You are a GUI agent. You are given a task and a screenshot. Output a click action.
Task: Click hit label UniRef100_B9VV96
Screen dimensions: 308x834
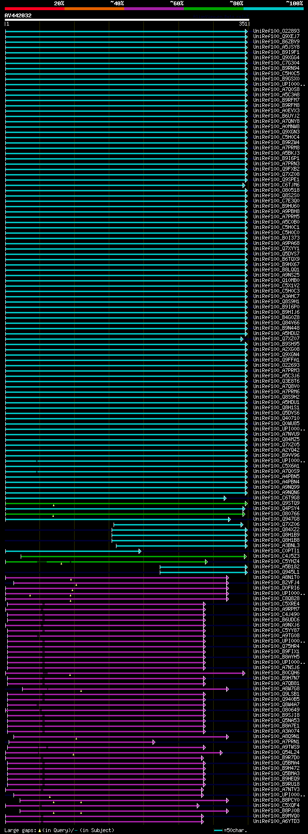tap(276, 456)
